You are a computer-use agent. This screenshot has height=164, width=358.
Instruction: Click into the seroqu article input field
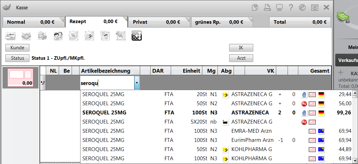tap(107, 83)
